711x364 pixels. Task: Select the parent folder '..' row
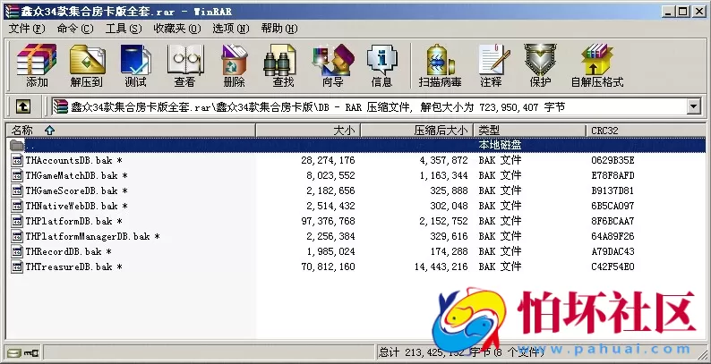pyautogui.click(x=356, y=145)
